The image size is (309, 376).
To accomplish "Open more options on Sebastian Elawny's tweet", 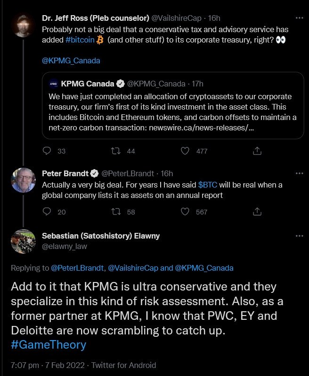I will (300, 236).
